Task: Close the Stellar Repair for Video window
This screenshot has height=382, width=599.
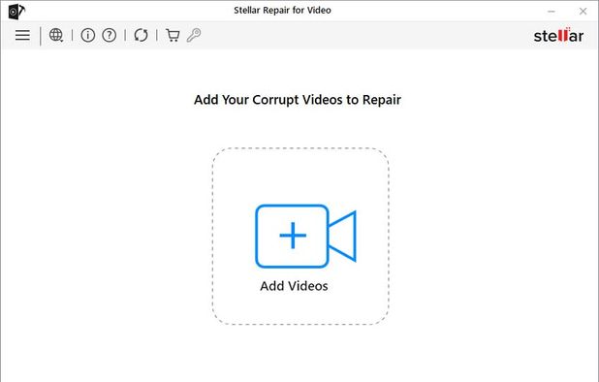Action: tap(583, 12)
